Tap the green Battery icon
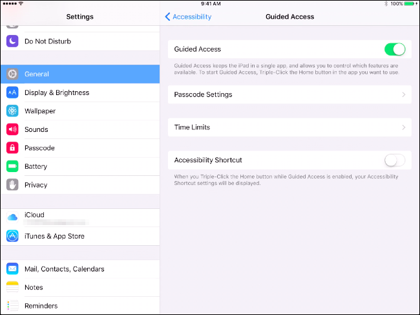 [12, 166]
